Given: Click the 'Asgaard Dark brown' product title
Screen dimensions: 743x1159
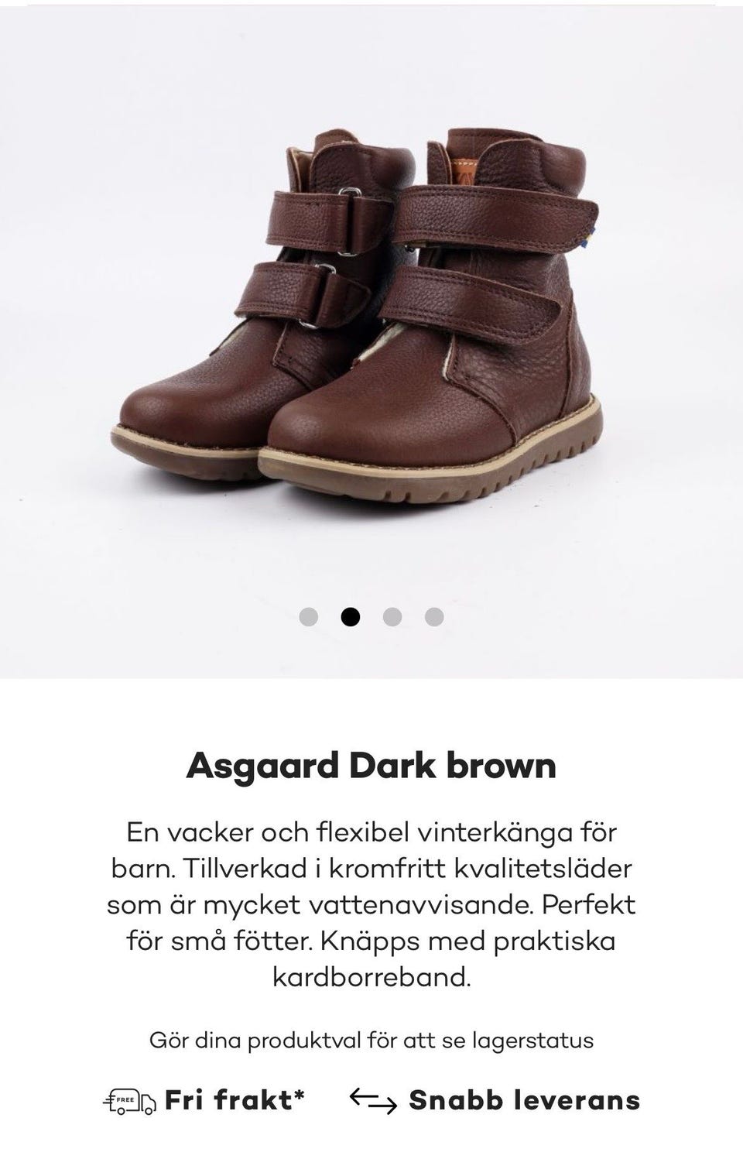Looking at the screenshot, I should click(371, 765).
